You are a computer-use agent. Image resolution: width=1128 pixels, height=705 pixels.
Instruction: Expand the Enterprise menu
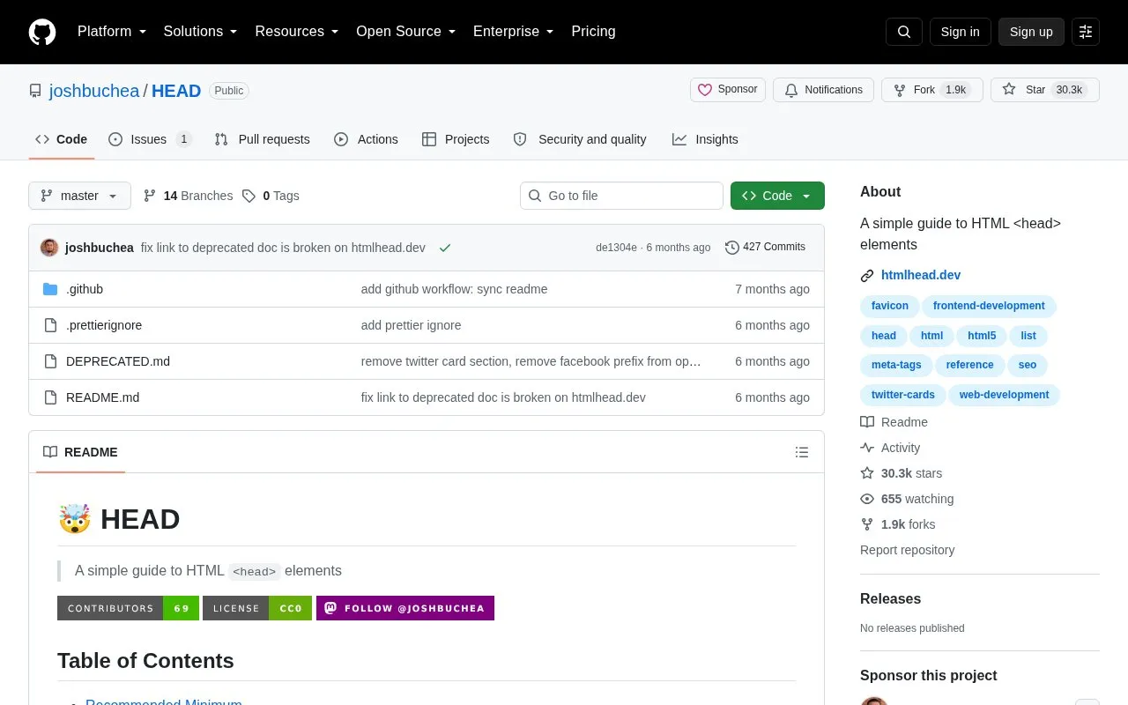(514, 32)
